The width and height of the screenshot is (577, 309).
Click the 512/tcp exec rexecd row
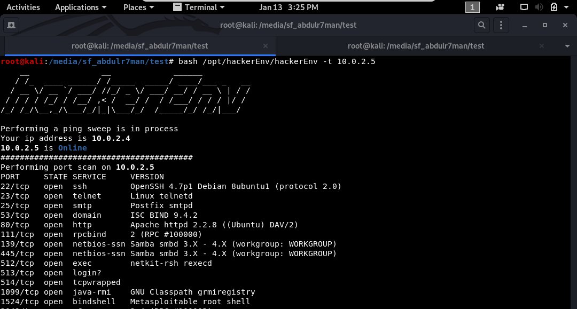[106, 263]
